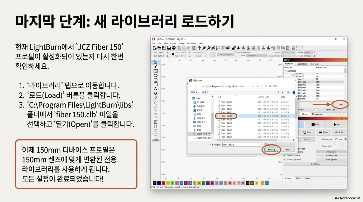Click the file dialog search box
Image resolution: width=363 pixels, height=202 pixels.
click(x=279, y=86)
